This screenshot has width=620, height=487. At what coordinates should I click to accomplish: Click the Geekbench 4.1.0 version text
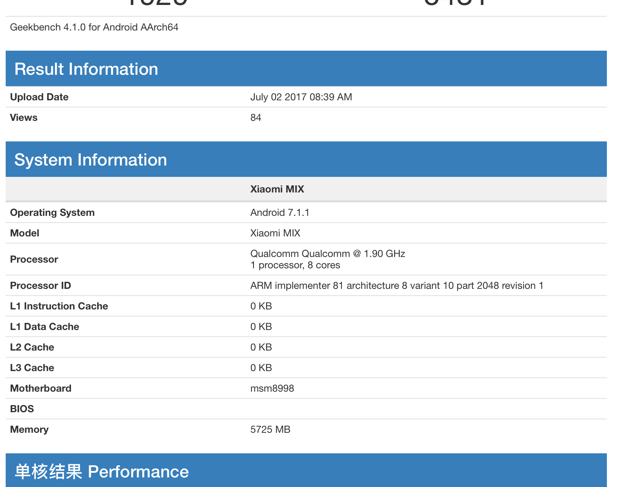(94, 27)
